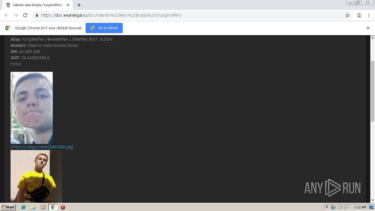Open the Chrome profile avatar menu
The height and width of the screenshot is (211, 375).
point(359,15)
